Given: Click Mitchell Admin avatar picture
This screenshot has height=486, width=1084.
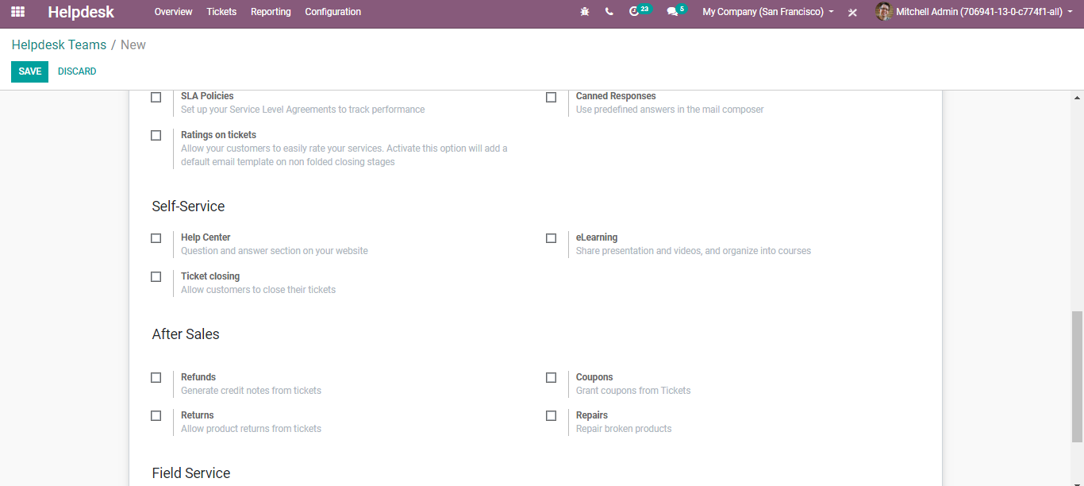Looking at the screenshot, I should point(883,12).
